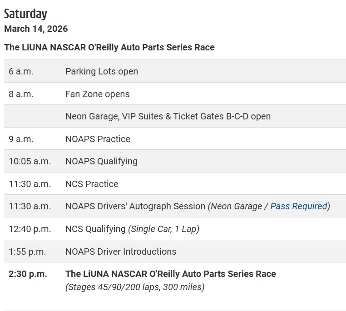This screenshot has height=311, width=346.
Task: Click the 10:05 a.m. time cell
Action: (x=30, y=162)
